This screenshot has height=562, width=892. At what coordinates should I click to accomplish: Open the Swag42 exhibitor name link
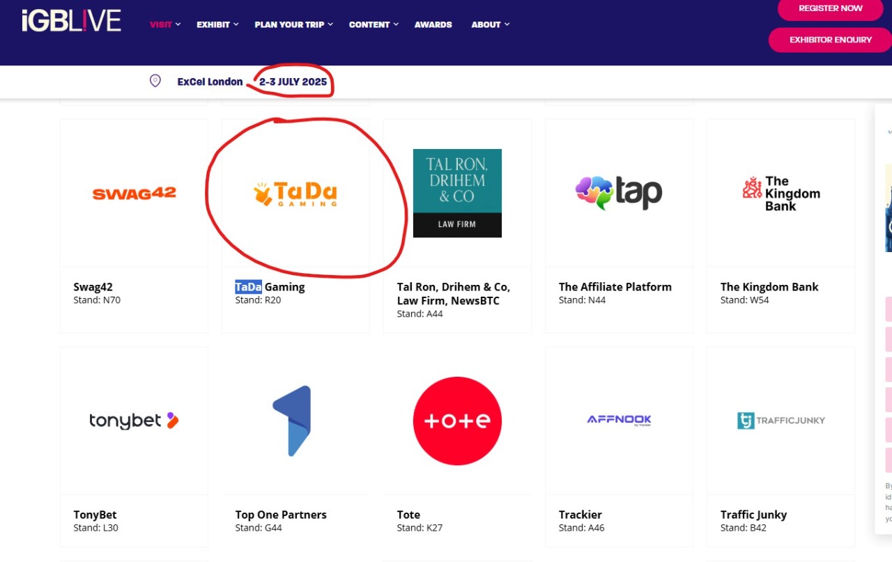[x=93, y=287]
